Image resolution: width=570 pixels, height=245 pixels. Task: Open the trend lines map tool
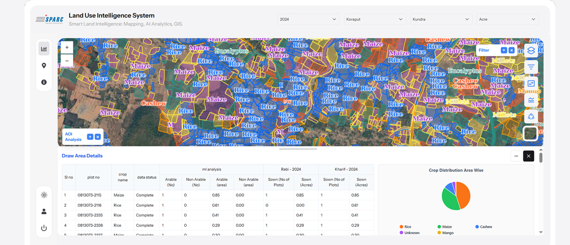(531, 100)
